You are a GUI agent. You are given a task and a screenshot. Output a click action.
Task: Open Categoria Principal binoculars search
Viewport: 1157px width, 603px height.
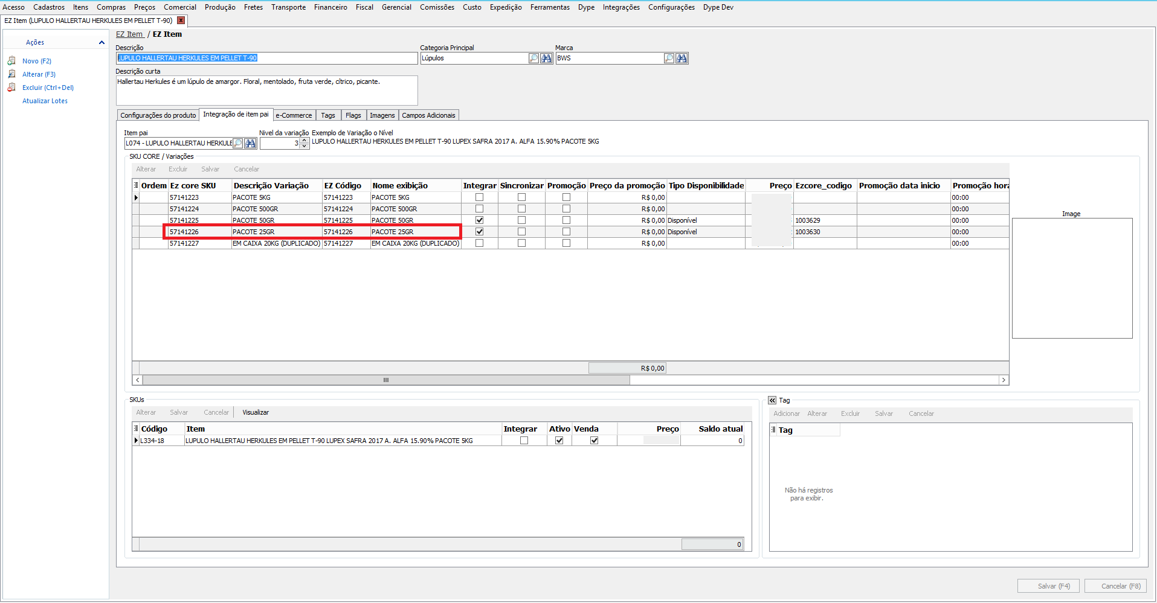click(x=546, y=58)
